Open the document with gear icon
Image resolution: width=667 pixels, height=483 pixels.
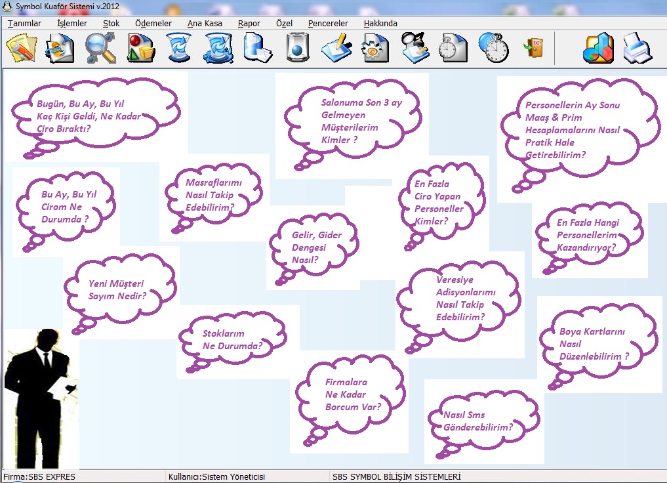[374, 48]
